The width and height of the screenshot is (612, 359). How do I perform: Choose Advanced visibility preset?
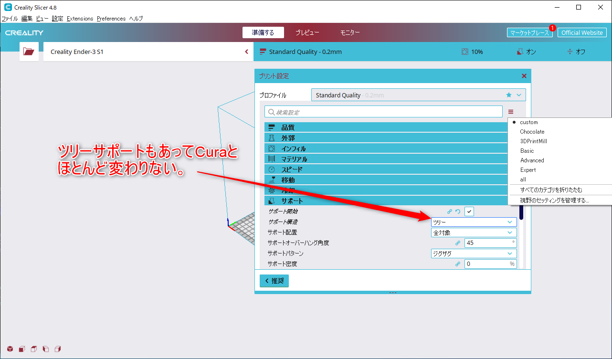click(x=532, y=160)
